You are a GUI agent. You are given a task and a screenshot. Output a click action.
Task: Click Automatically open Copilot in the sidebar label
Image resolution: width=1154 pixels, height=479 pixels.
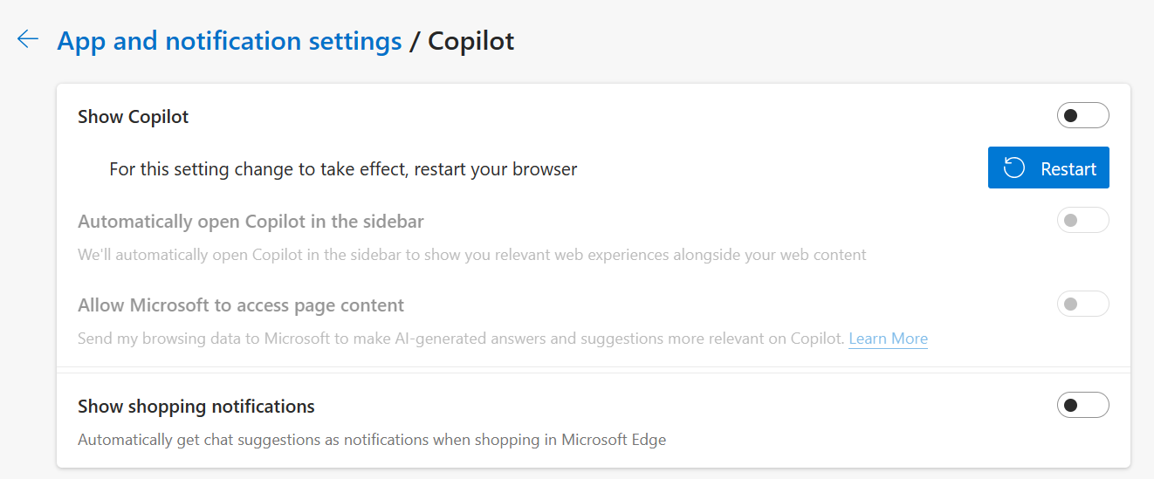[x=251, y=222]
